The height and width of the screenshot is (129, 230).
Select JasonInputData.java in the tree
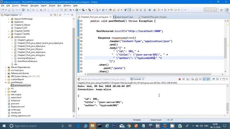pyautogui.click(x=26, y=58)
